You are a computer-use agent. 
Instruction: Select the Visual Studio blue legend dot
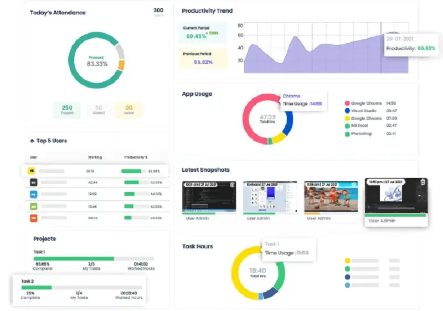point(347,111)
